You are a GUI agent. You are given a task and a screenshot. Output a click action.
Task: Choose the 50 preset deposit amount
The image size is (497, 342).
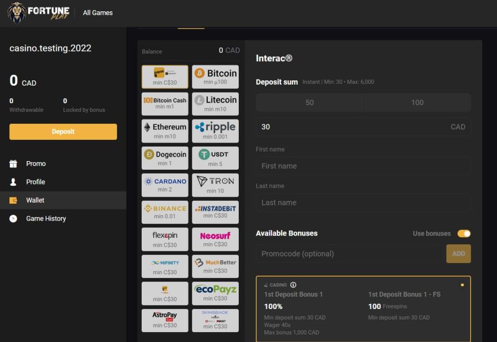click(x=309, y=103)
